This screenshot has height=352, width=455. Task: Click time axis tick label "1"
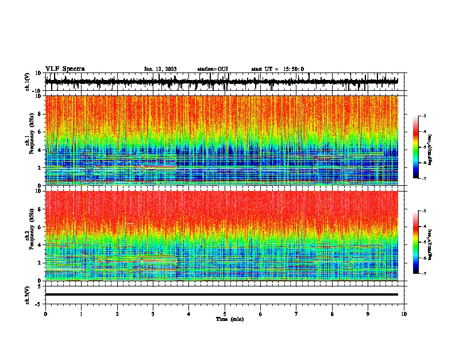coord(81,313)
